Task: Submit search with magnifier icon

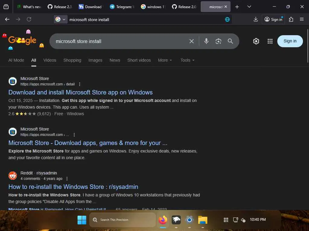Action: coord(230,41)
